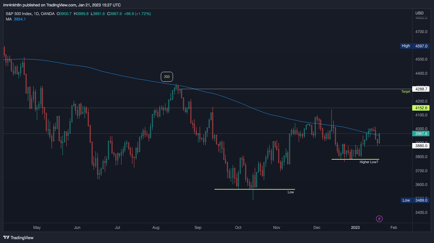Click the 'Oct' label on the time axis
Image resolution: width=434 pixels, height=243 pixels.
pos(238,228)
